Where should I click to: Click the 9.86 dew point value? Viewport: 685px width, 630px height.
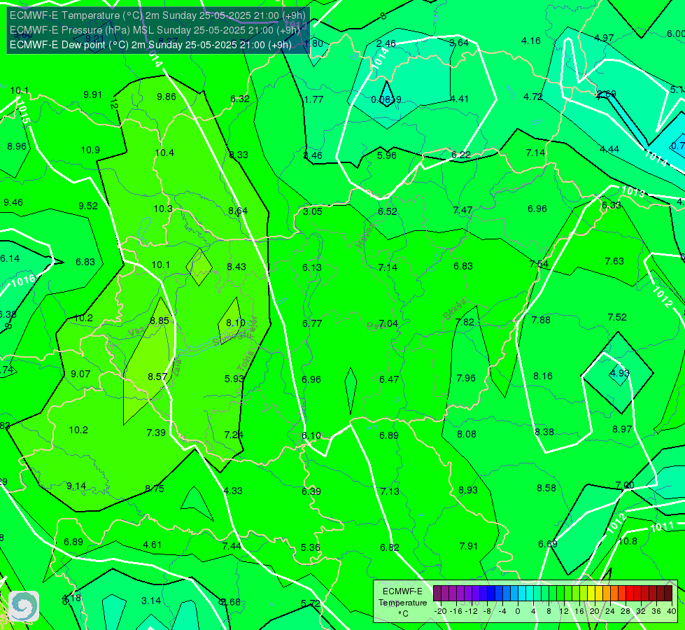[x=167, y=97]
